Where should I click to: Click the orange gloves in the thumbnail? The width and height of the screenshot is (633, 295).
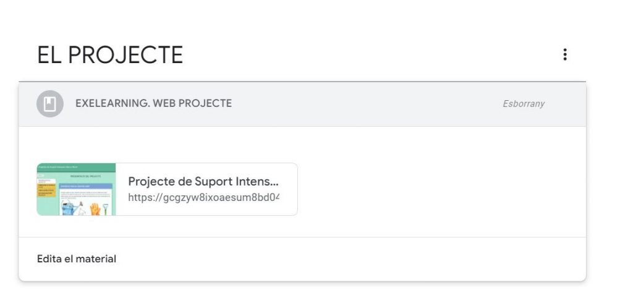[x=94, y=210]
